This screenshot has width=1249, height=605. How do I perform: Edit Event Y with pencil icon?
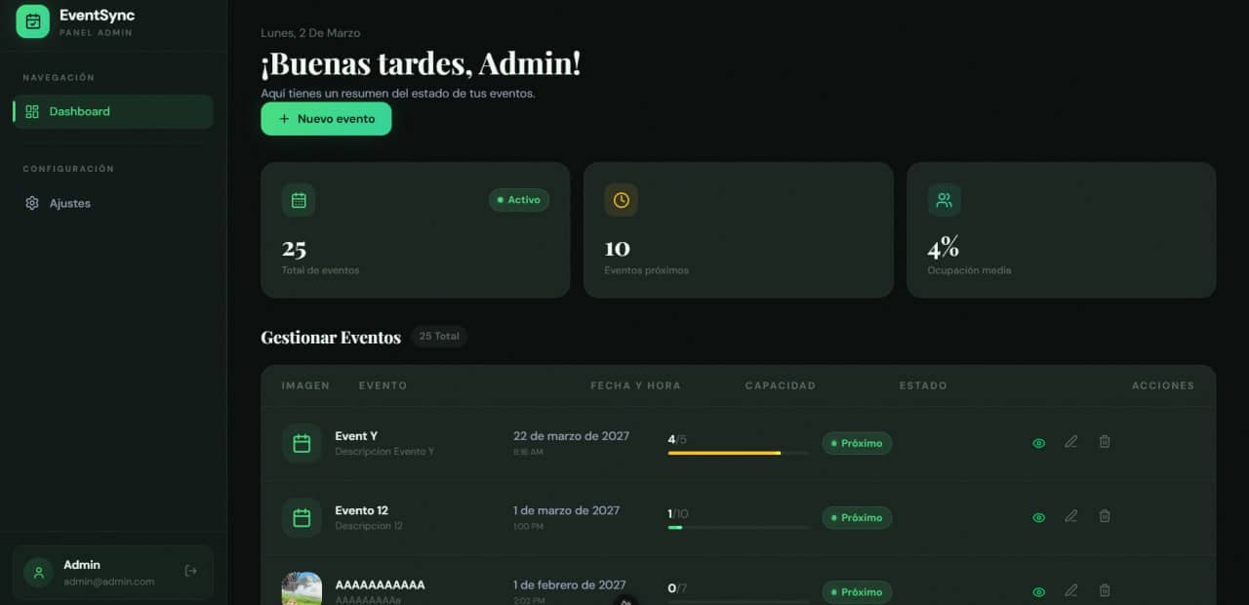[1071, 442]
